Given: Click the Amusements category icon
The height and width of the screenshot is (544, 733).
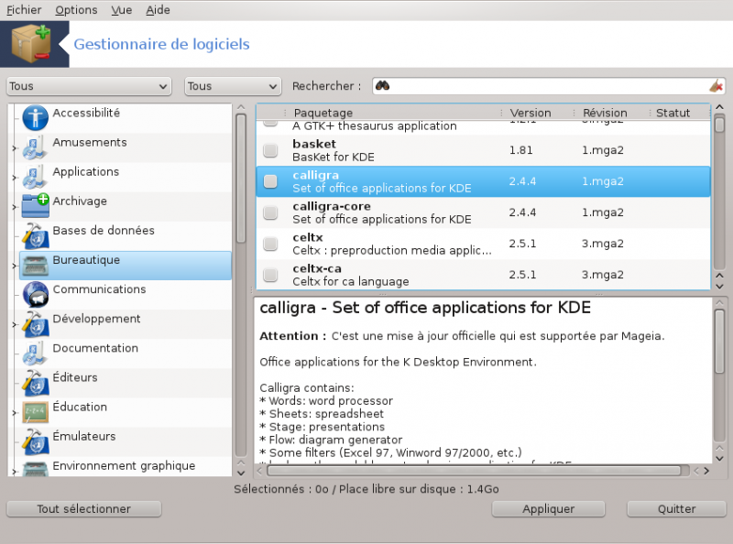Looking at the screenshot, I should point(35,147).
